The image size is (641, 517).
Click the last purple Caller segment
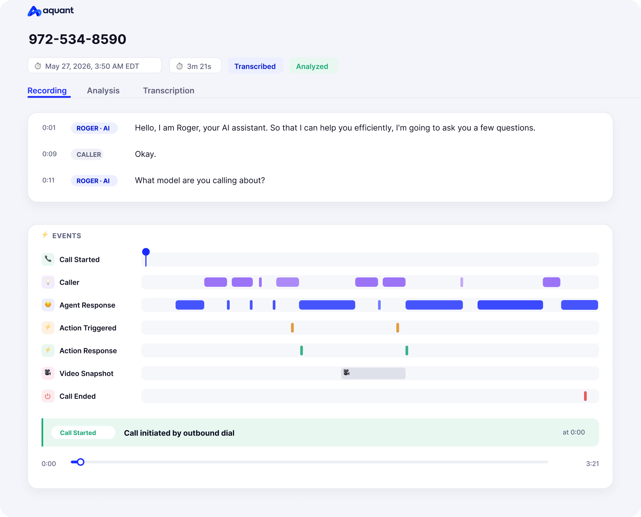click(x=552, y=282)
